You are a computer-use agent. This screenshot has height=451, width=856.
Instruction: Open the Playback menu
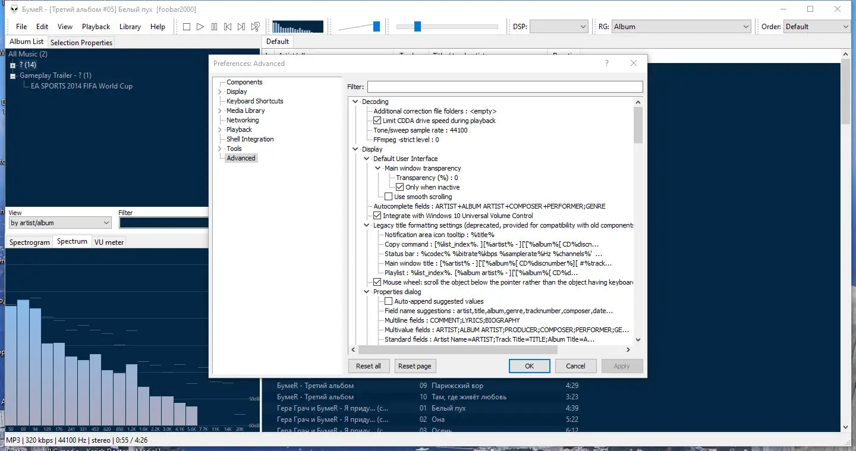click(96, 27)
